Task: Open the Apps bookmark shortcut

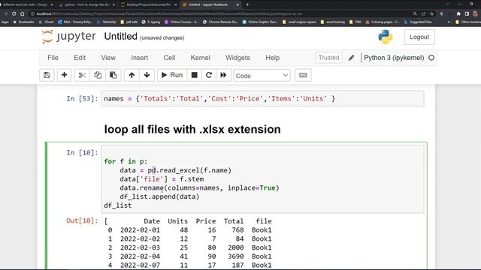Action: 5,22
